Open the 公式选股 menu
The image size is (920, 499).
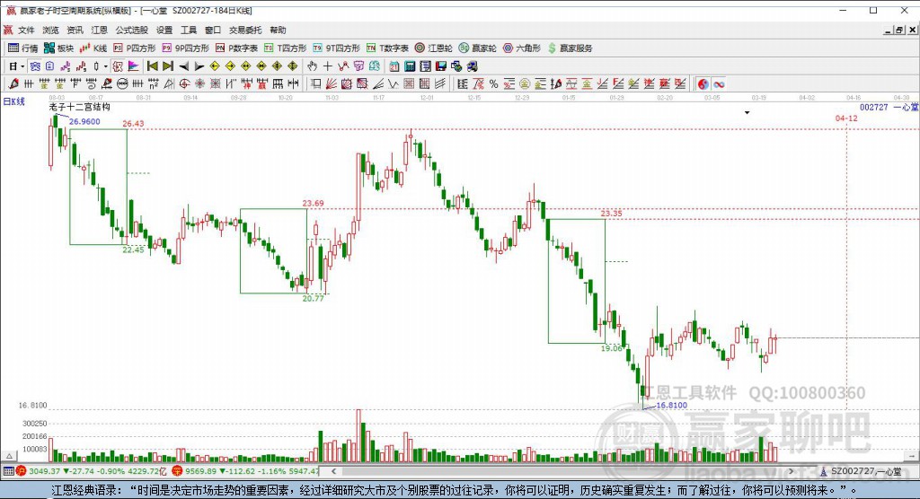pyautogui.click(x=131, y=30)
